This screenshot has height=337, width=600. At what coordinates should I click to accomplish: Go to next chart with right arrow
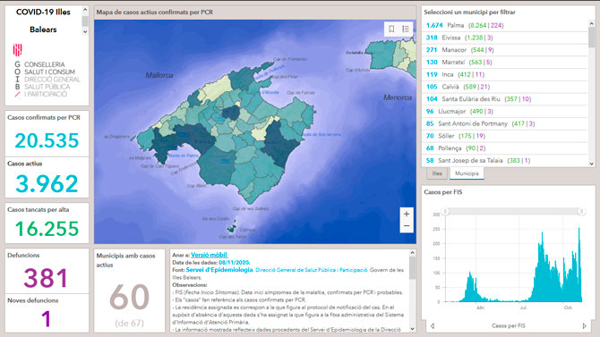coord(584,326)
